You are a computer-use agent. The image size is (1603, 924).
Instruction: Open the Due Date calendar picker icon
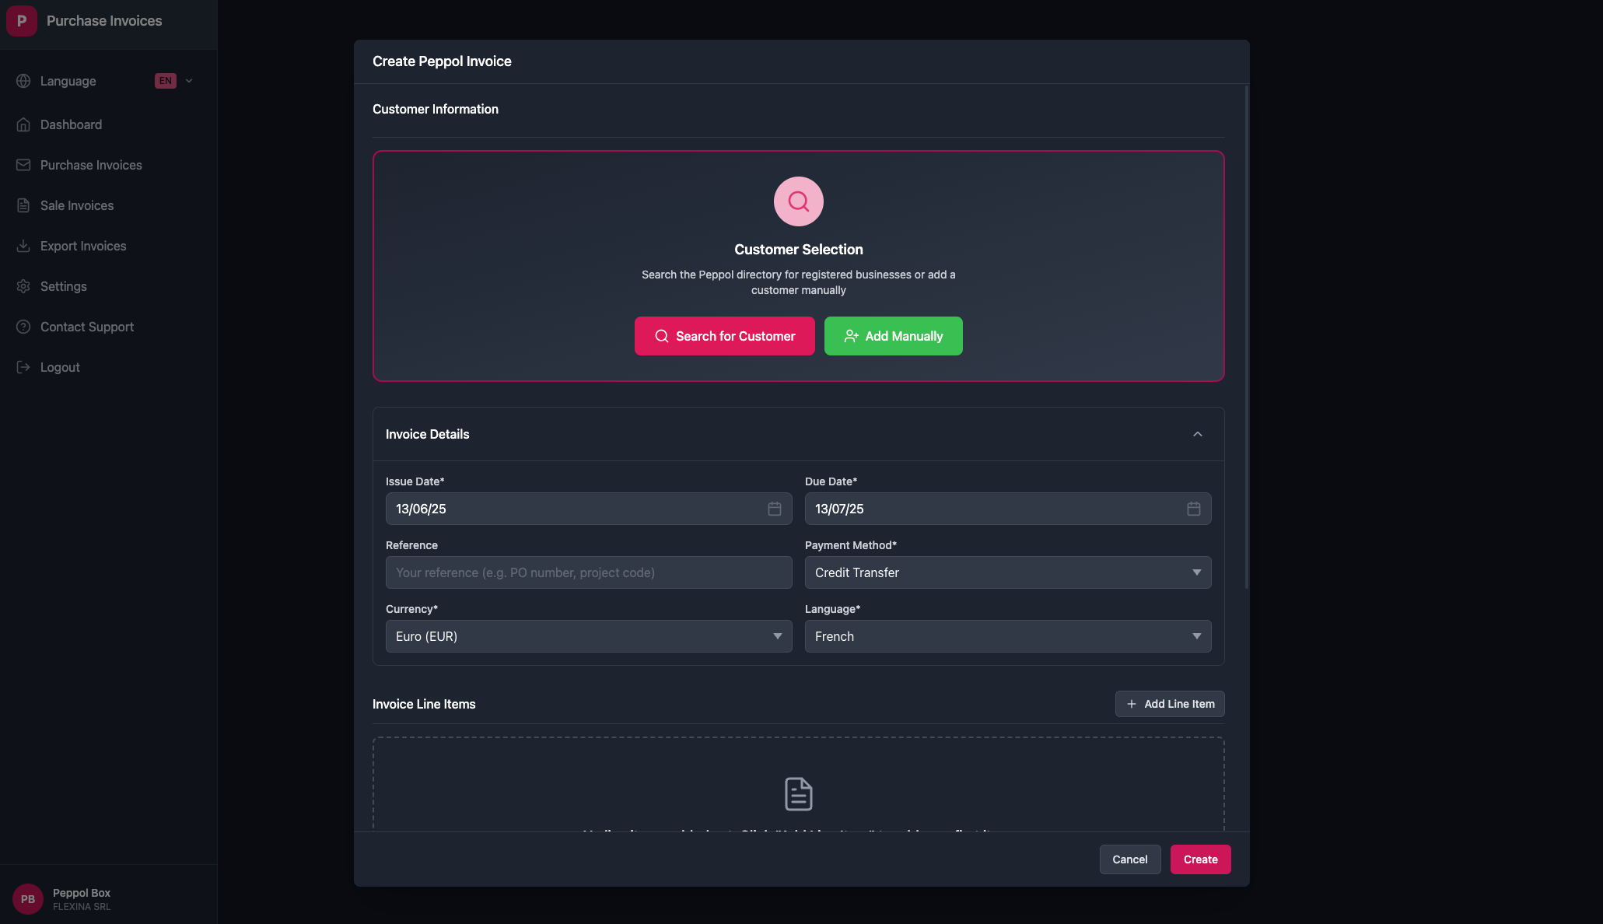(x=1194, y=509)
